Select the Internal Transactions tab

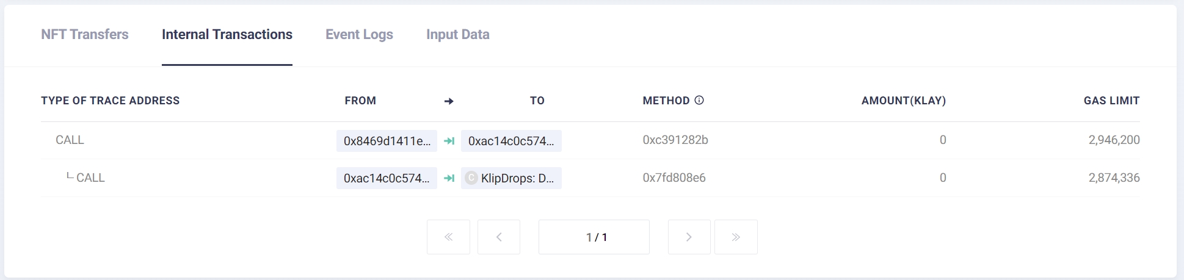tap(227, 35)
